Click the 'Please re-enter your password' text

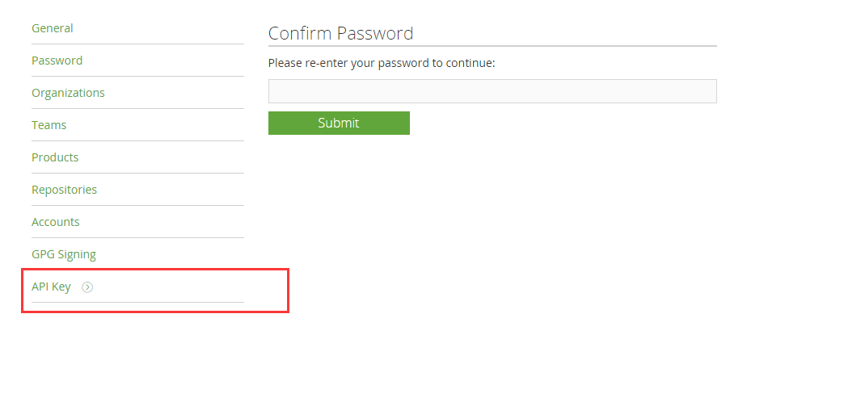tap(382, 63)
